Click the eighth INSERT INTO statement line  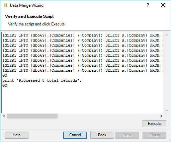pos(83,70)
